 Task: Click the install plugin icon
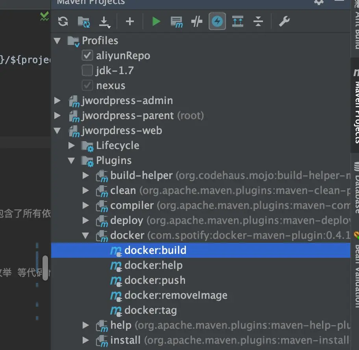(102, 341)
